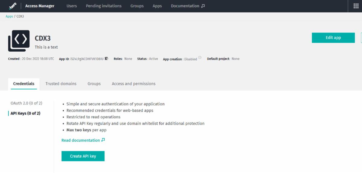Screen dimensions: 362x173
Task: Open the apps grid launcher icon
Action: [356, 6]
